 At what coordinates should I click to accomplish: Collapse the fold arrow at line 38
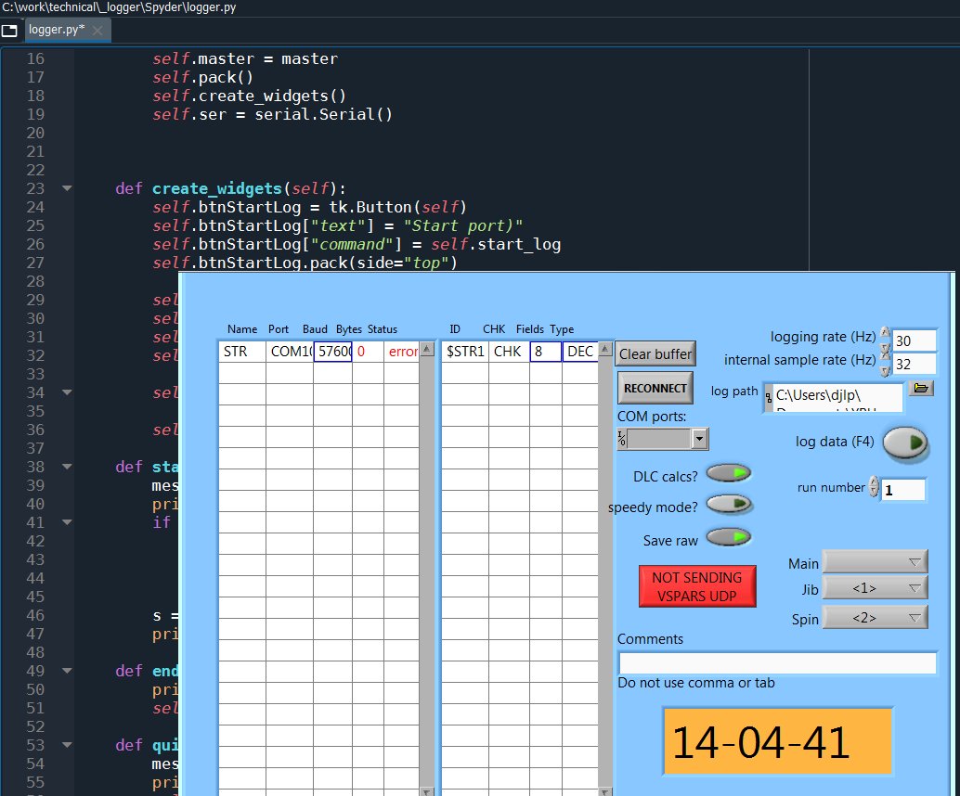68,467
